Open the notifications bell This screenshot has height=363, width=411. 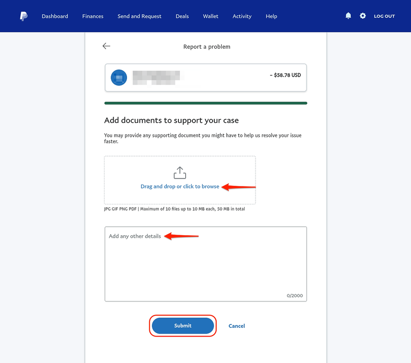coord(348,16)
